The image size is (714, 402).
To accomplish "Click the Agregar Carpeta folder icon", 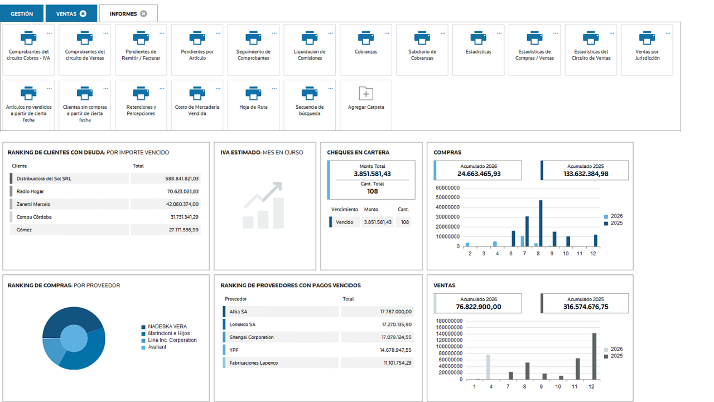I will [366, 94].
